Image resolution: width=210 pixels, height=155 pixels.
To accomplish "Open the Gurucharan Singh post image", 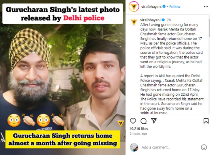I will [x=63, y=77].
